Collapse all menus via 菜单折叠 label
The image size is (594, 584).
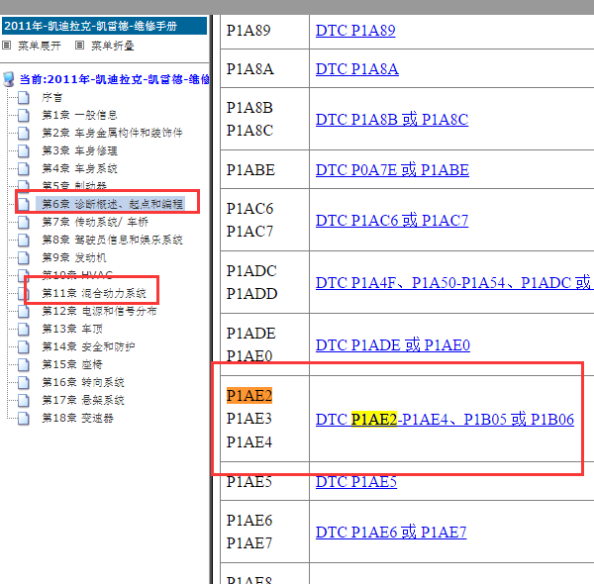[x=113, y=46]
